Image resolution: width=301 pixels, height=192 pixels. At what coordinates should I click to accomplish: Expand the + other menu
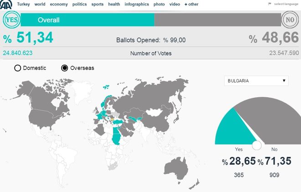(x=191, y=4)
